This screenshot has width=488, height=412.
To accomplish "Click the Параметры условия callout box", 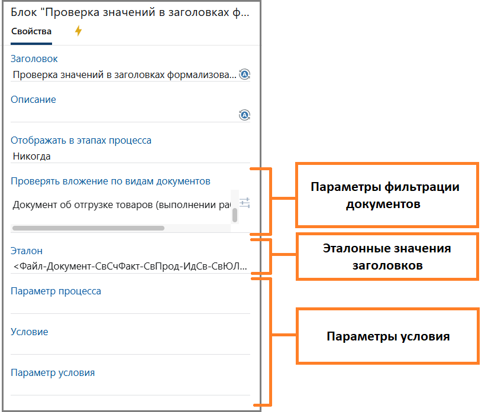I will click(386, 336).
